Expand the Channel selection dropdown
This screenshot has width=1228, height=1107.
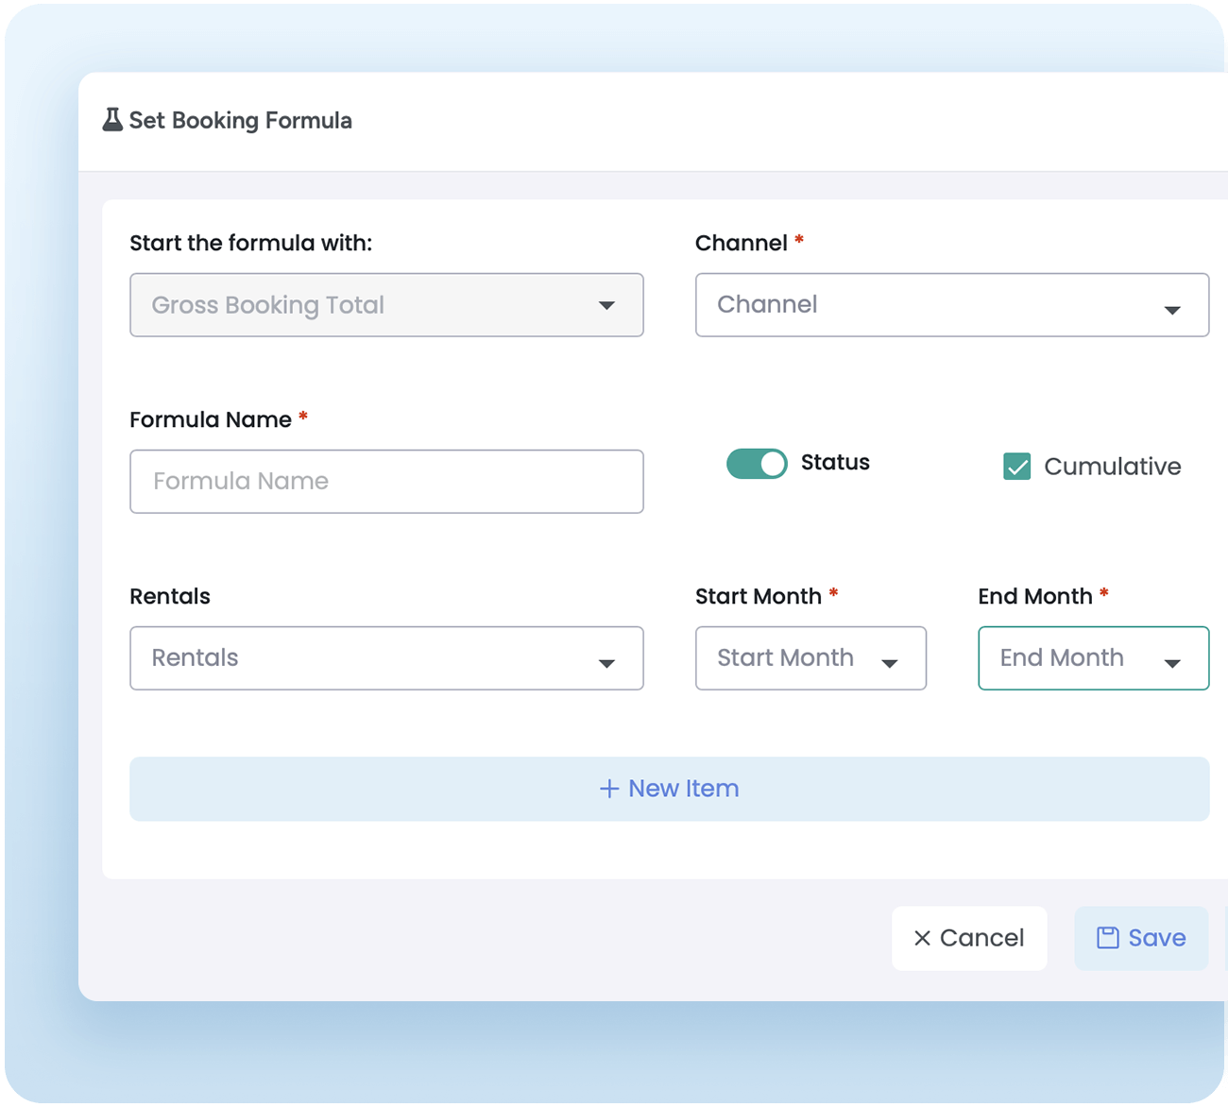(x=951, y=305)
